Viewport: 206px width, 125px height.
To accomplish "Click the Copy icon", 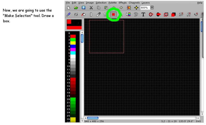I will coord(98,8).
